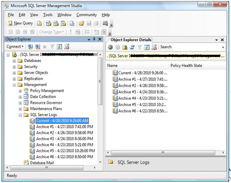
Task: Click the Policy Management icon
Action: click(26, 91)
